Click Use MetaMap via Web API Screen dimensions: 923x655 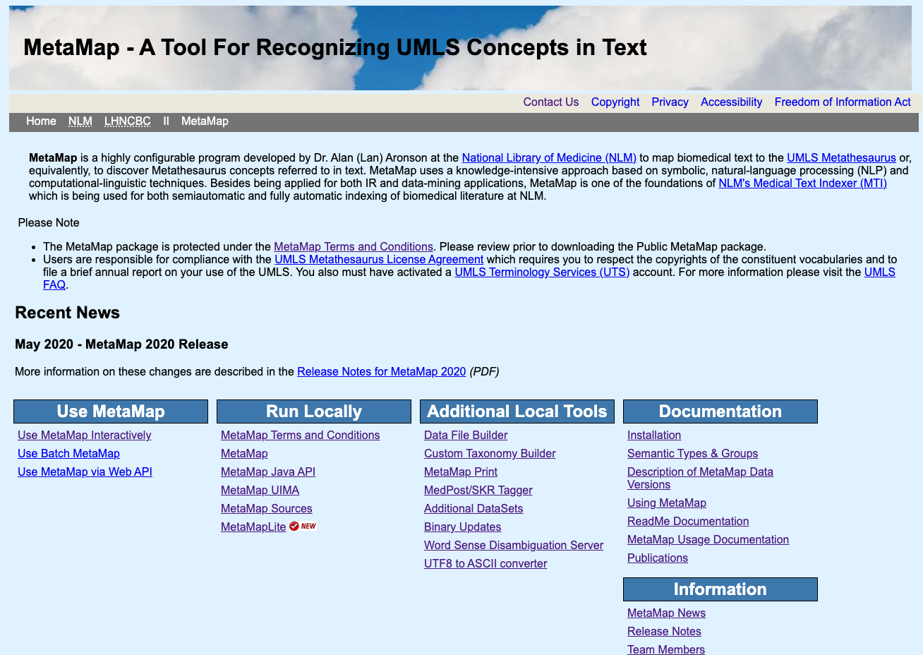point(85,472)
